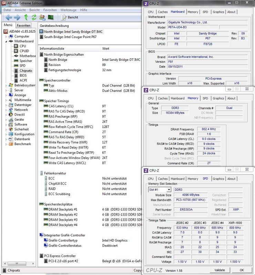Open the Datei menu

[7, 10]
